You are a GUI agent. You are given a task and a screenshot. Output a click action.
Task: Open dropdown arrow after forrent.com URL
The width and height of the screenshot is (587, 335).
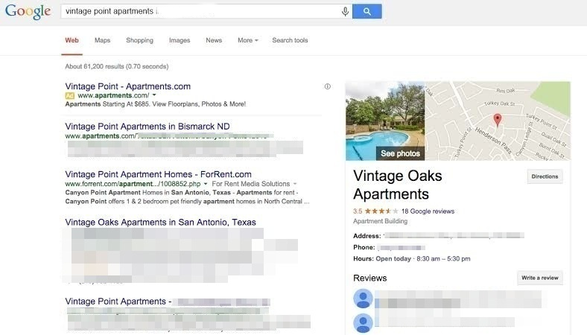click(205, 184)
